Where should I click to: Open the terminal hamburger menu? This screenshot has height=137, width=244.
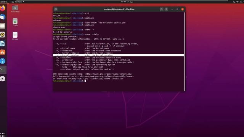pos(166,9)
